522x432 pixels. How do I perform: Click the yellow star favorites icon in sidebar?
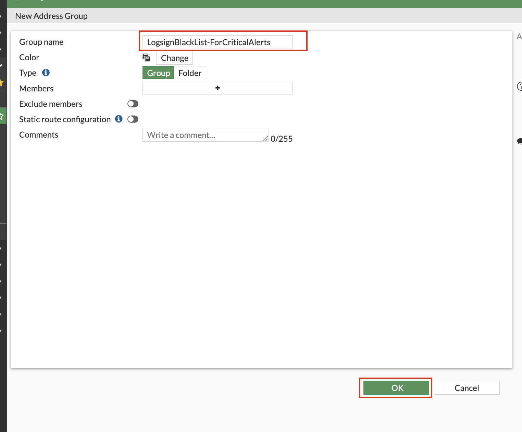1,82
